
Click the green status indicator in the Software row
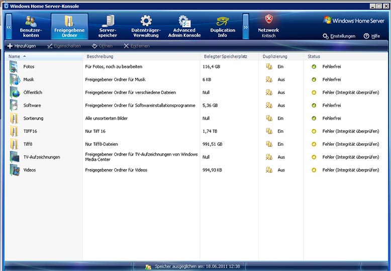pyautogui.click(x=314, y=105)
